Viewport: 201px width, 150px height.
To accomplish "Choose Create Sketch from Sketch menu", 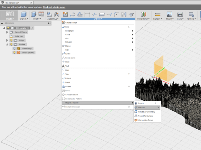I will (98, 23).
